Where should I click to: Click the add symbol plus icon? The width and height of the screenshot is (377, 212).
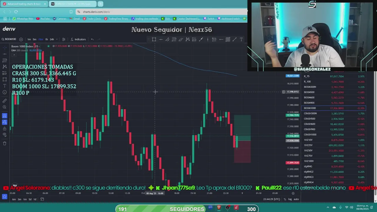pyautogui.click(x=21, y=39)
